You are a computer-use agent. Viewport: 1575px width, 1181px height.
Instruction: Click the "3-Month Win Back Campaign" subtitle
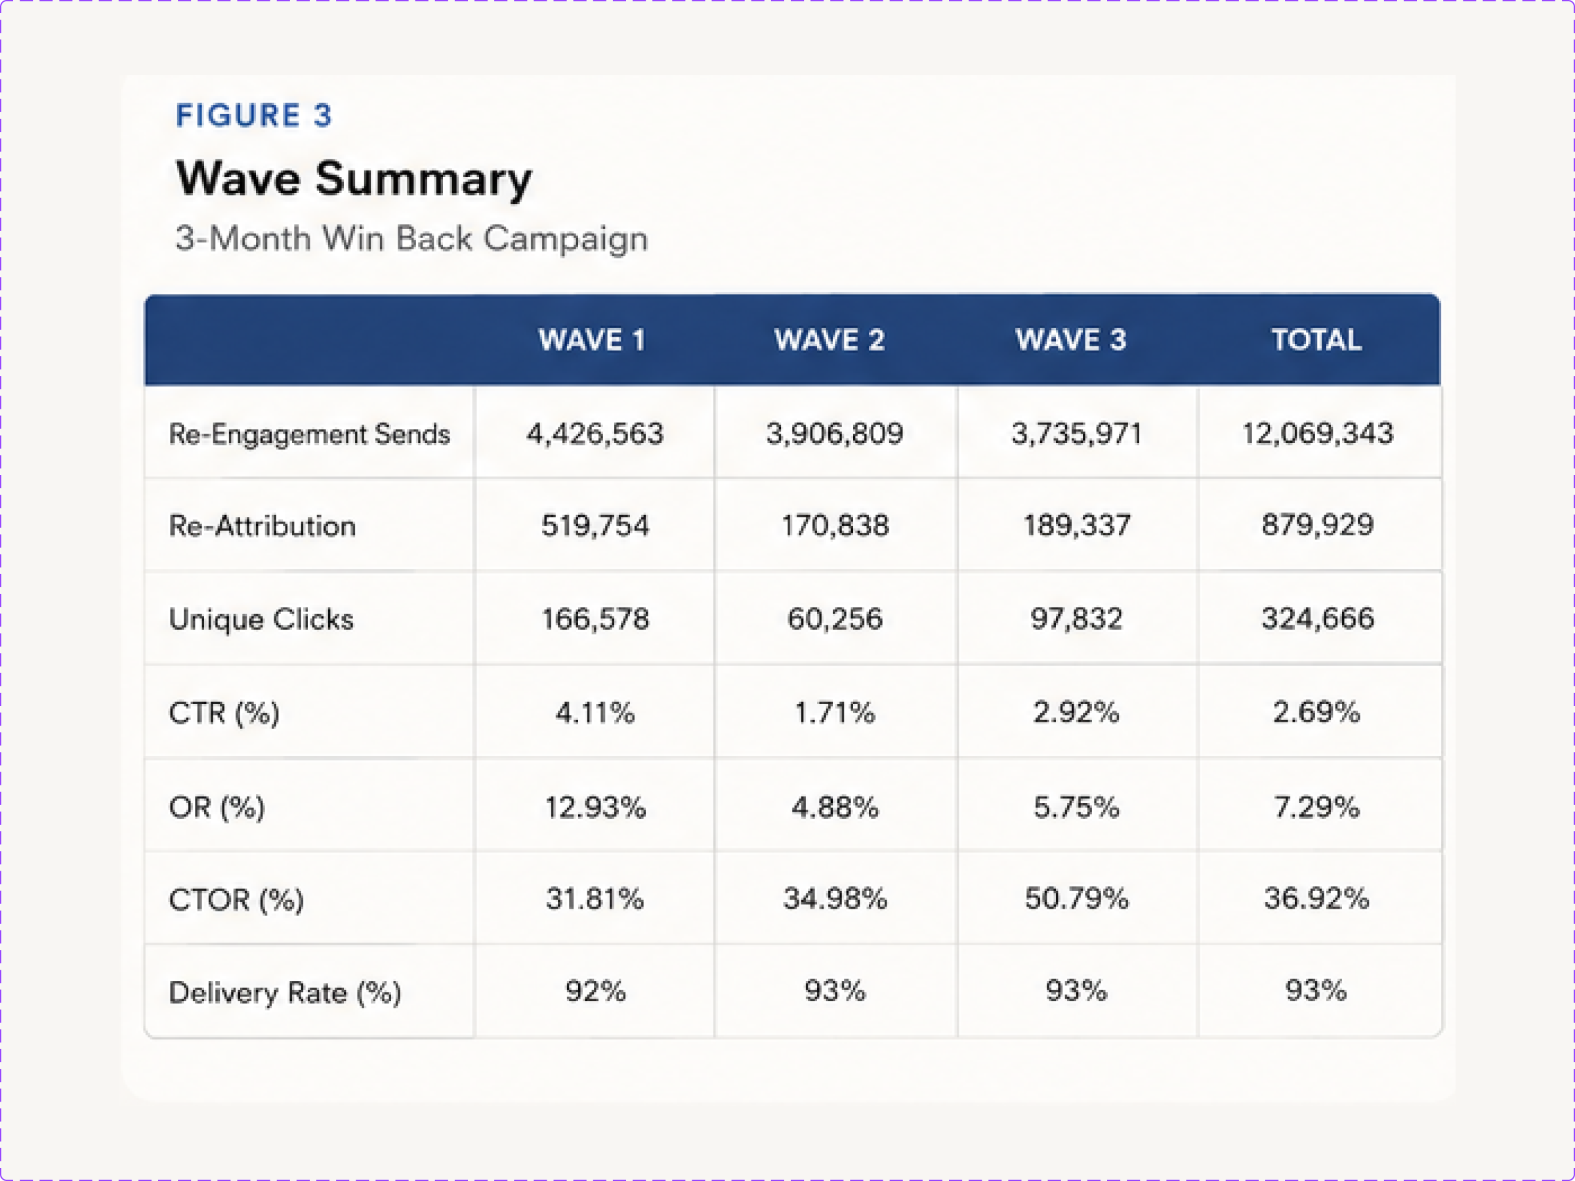tap(411, 238)
